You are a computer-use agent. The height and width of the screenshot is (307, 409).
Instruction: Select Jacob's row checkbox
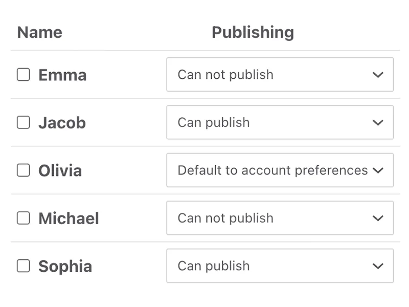[x=24, y=122]
